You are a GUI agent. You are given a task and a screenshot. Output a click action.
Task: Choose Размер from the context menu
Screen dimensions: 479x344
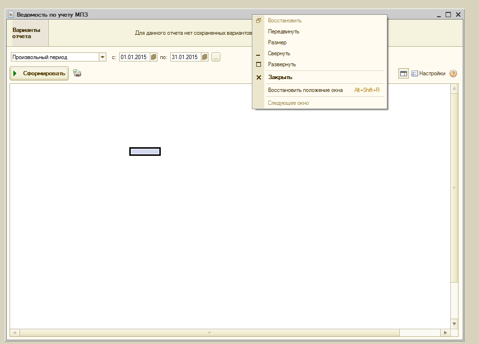click(x=277, y=42)
